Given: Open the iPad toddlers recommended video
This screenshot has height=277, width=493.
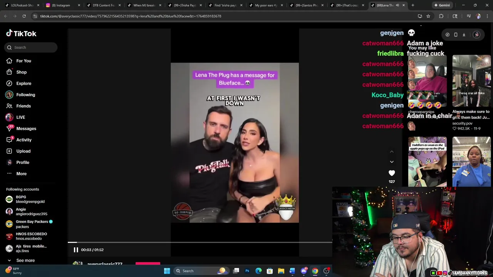Looking at the screenshot, I should [428, 162].
